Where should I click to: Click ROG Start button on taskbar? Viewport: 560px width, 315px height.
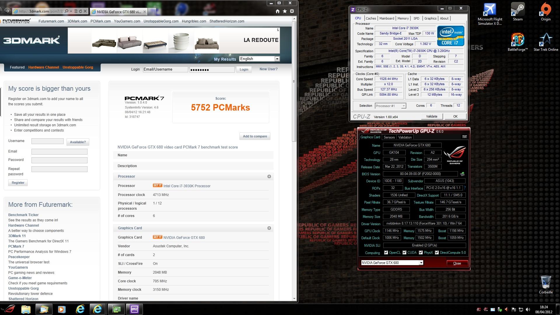tap(9, 309)
